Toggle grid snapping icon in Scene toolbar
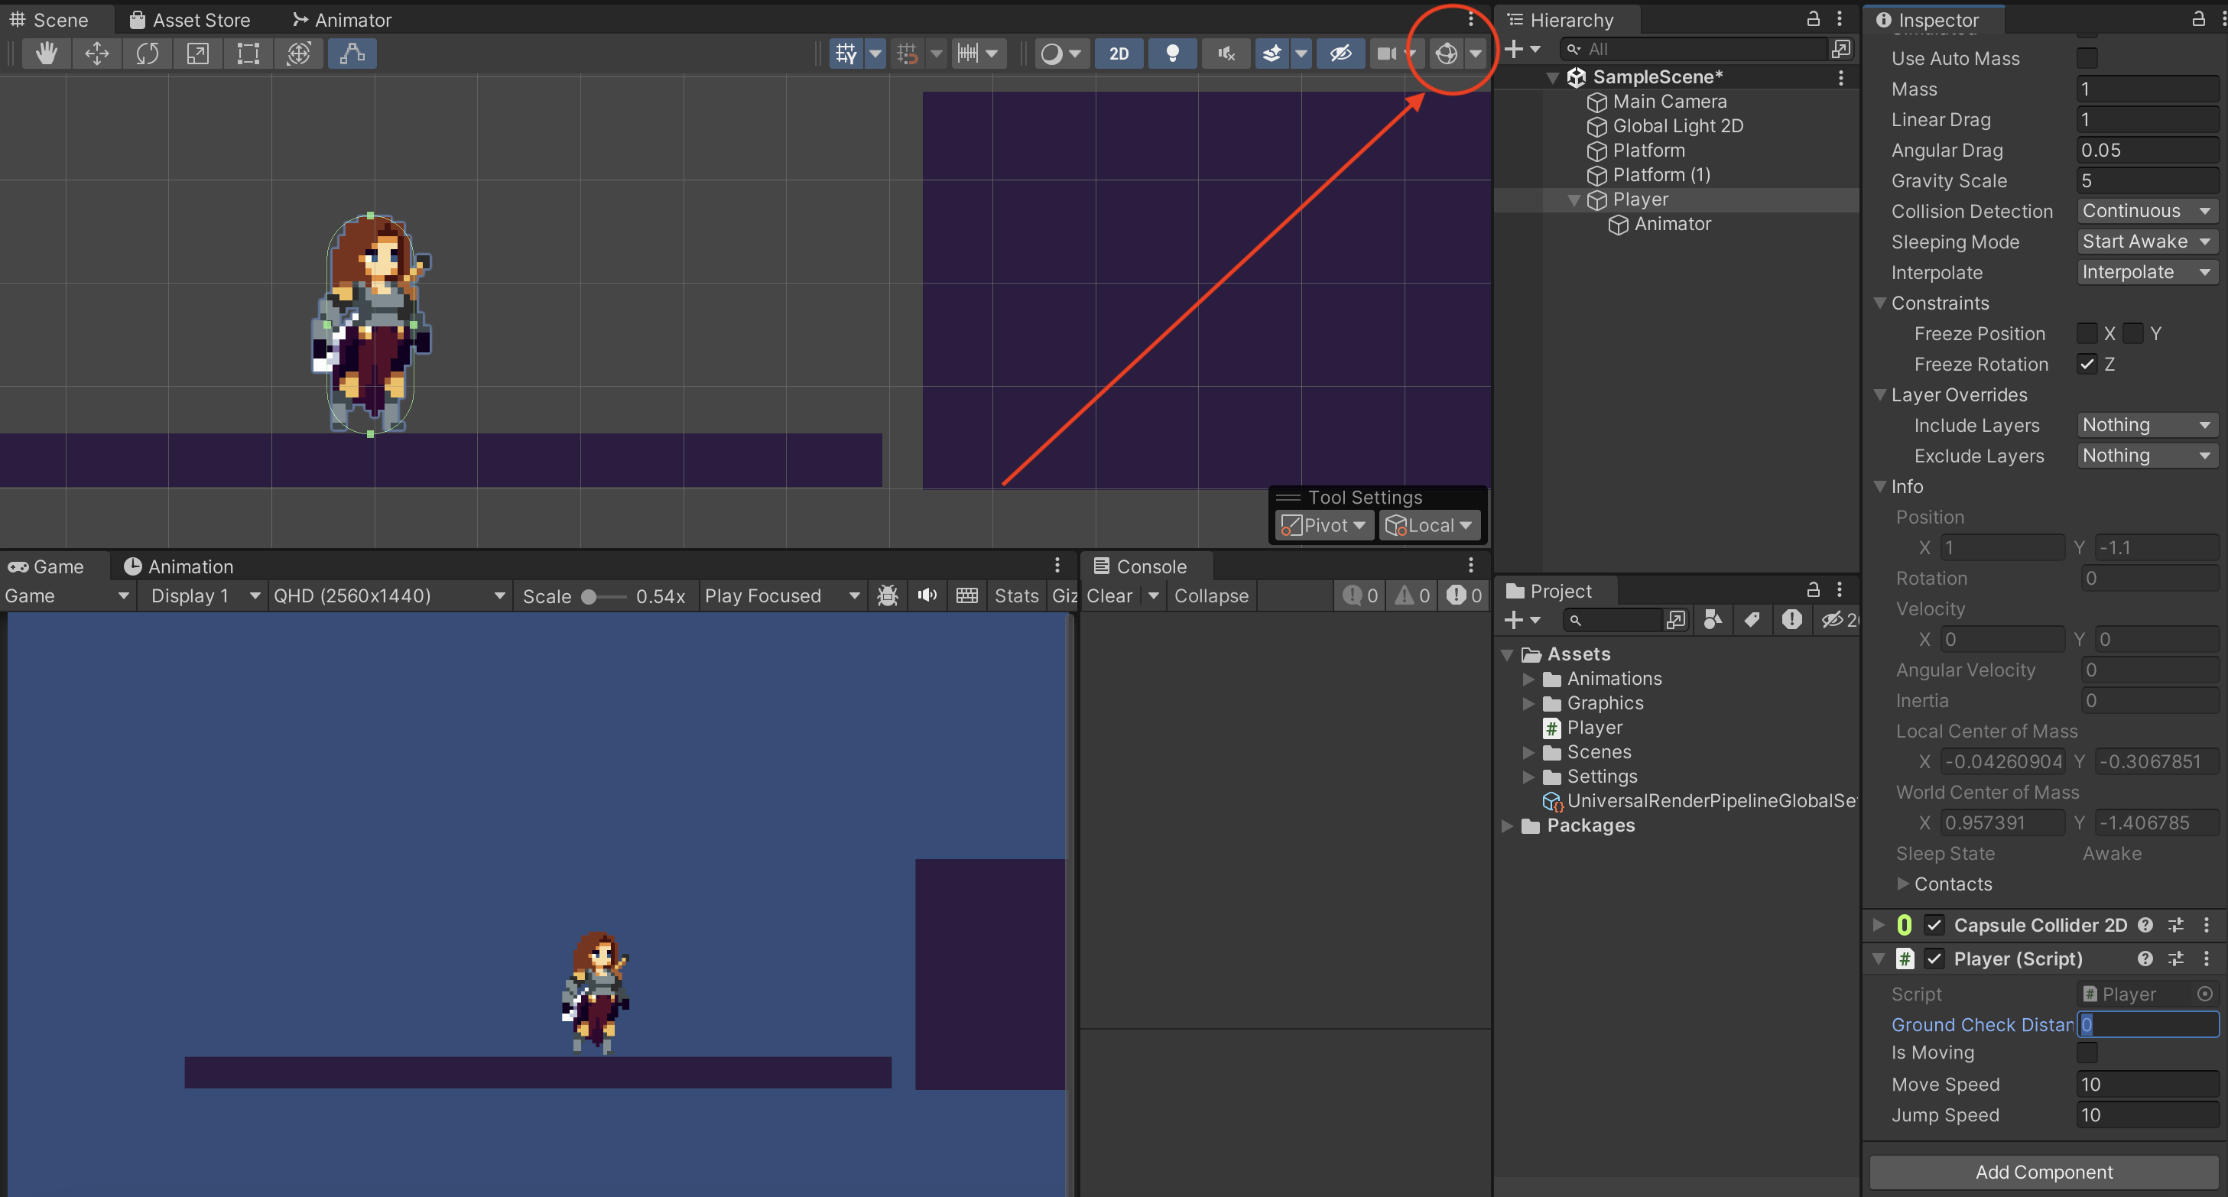2228x1197 pixels. (907, 54)
